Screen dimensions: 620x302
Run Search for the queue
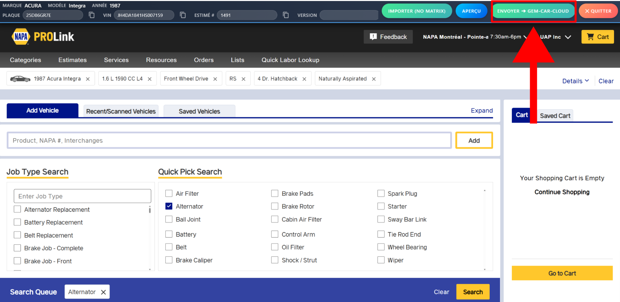coord(473,292)
